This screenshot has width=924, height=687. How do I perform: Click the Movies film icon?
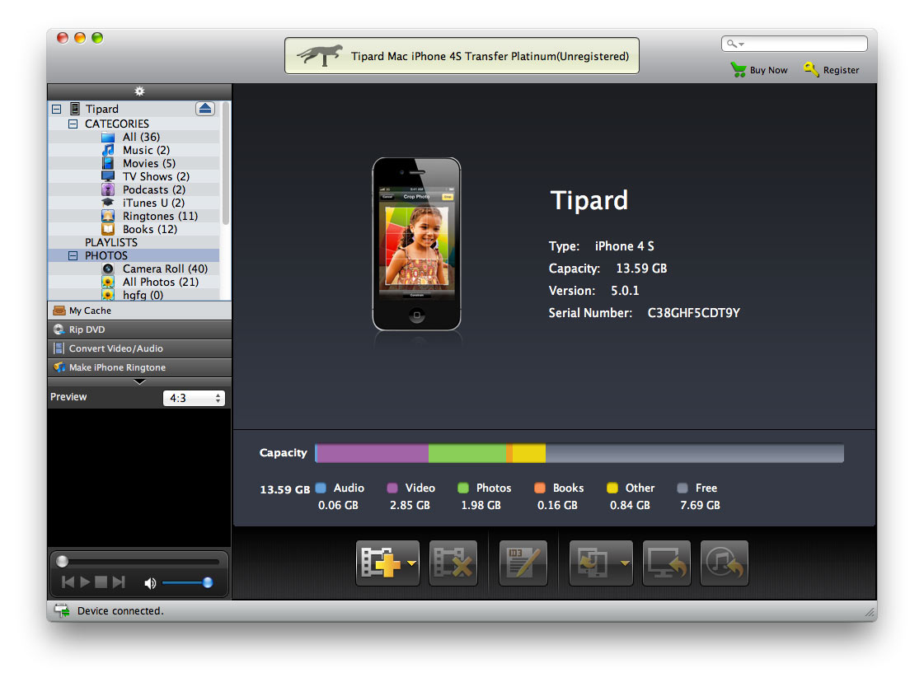tap(108, 163)
